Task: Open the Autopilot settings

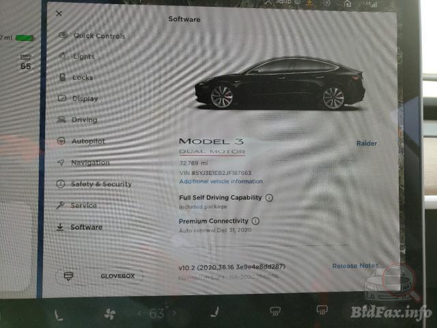Action: click(81, 141)
